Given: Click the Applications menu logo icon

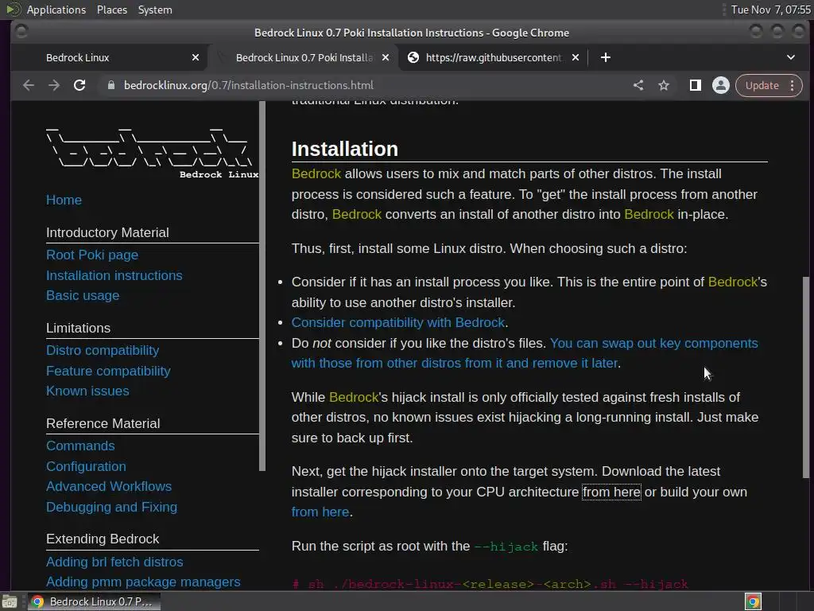Looking at the screenshot, I should 13,10.
